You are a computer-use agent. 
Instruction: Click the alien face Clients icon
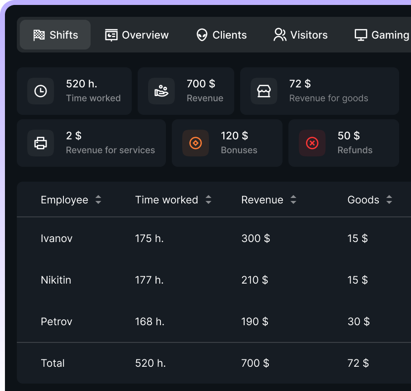(202, 35)
